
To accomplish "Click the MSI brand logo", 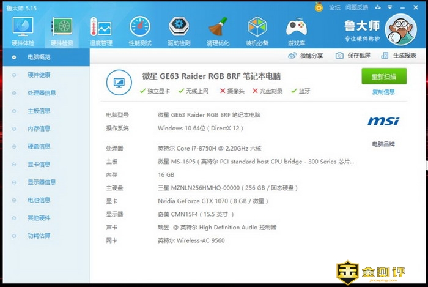I will (383, 121).
